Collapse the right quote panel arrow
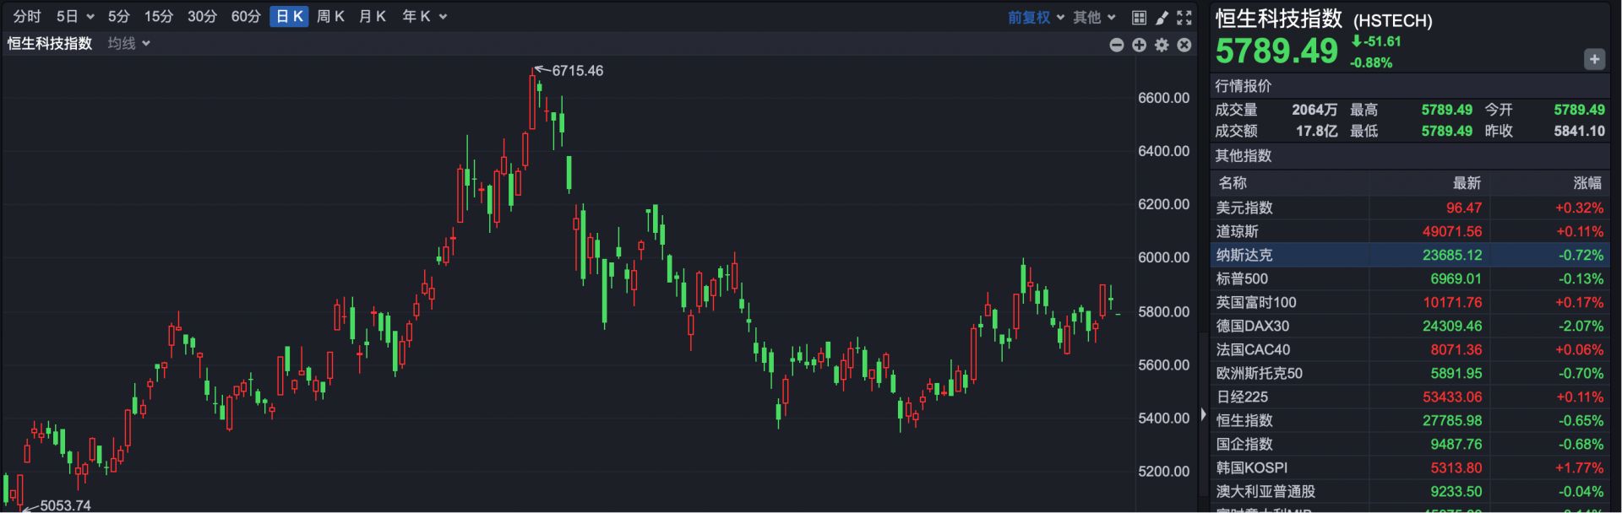This screenshot has width=1622, height=513. click(x=1203, y=414)
